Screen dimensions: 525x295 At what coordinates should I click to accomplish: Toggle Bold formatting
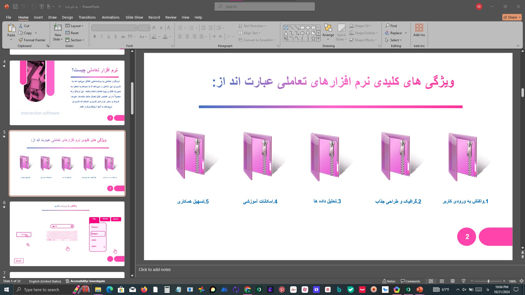point(95,37)
